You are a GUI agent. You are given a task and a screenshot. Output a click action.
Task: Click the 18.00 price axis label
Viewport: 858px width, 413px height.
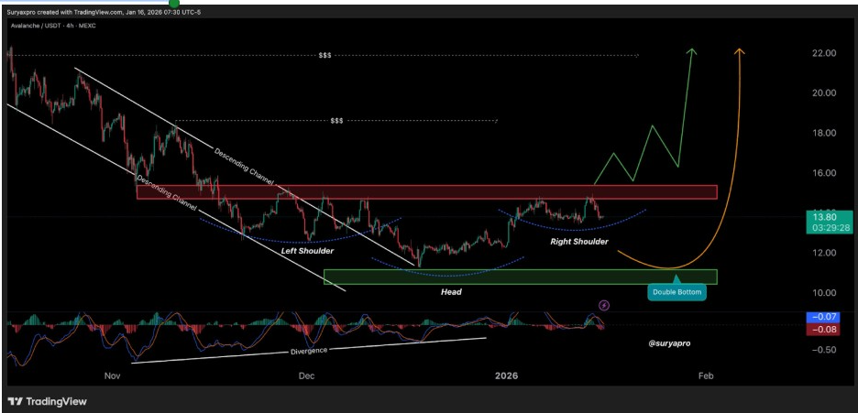[825, 133]
